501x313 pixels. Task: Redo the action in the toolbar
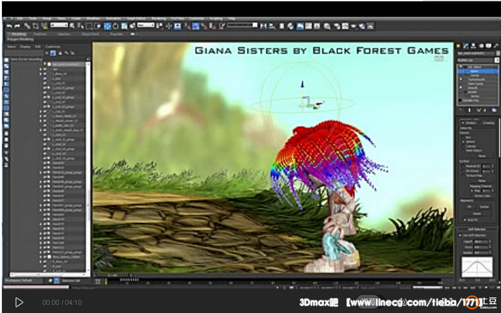[x=17, y=26]
